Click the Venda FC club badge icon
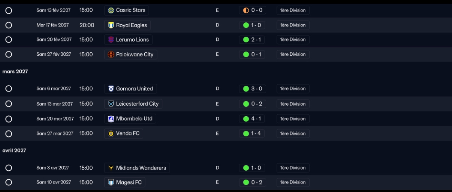Viewport: 452px width, 192px height. 111,134
